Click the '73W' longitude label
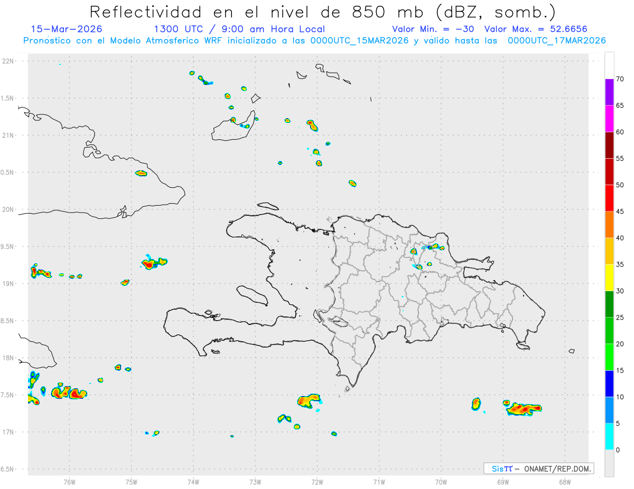634x489 pixels. tap(255, 482)
